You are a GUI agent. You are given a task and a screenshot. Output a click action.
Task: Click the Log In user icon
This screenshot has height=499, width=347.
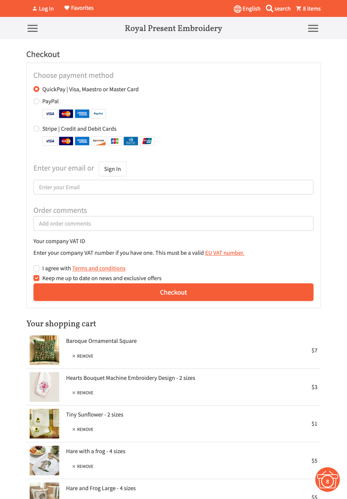tap(35, 9)
